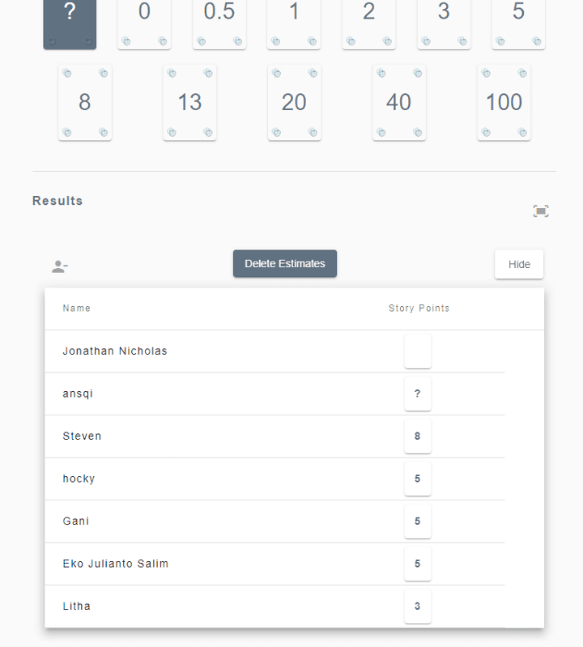Click the Delete Estimates button
This screenshot has height=647, width=583.
[285, 263]
